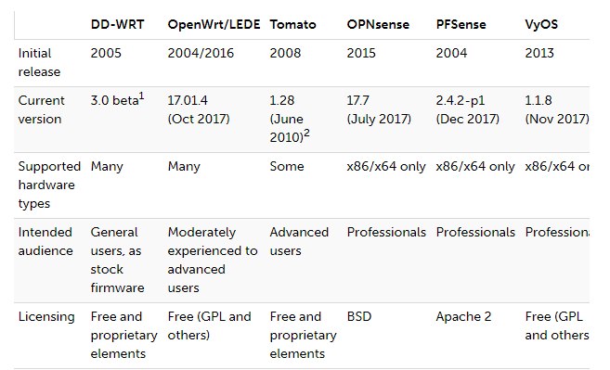
Task: Select the OpenWrt/LEDE column header
Action: [x=214, y=24]
